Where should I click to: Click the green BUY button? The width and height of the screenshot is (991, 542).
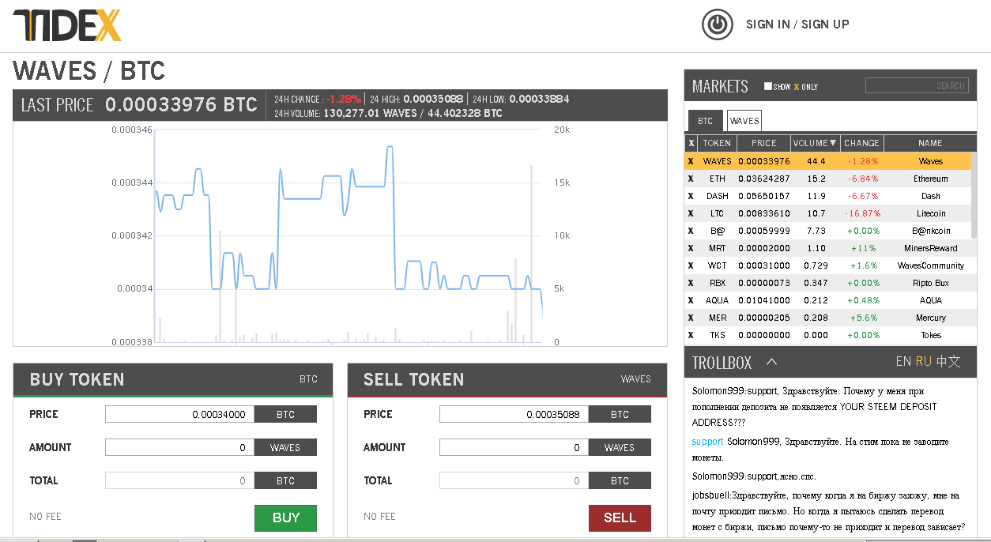tap(285, 518)
